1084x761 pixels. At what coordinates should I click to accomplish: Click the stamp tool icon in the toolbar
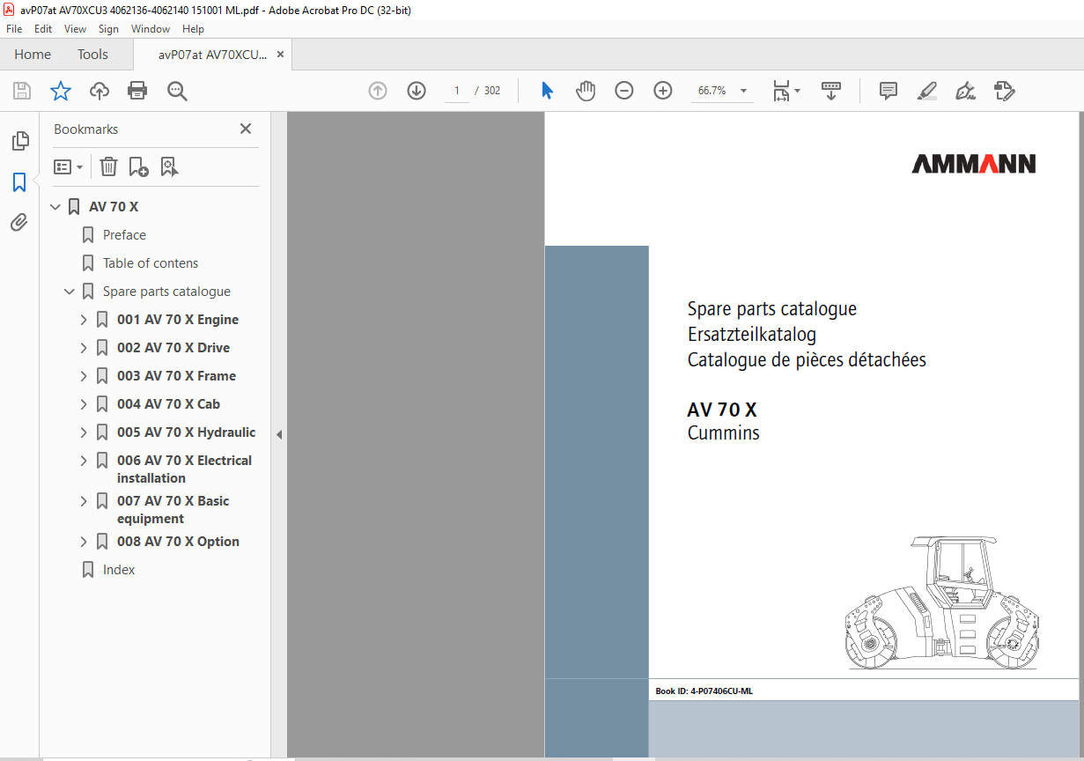1005,91
